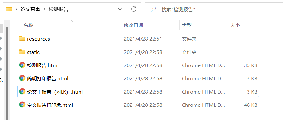Select the static folder icon
285x120 pixels.
[22, 52]
